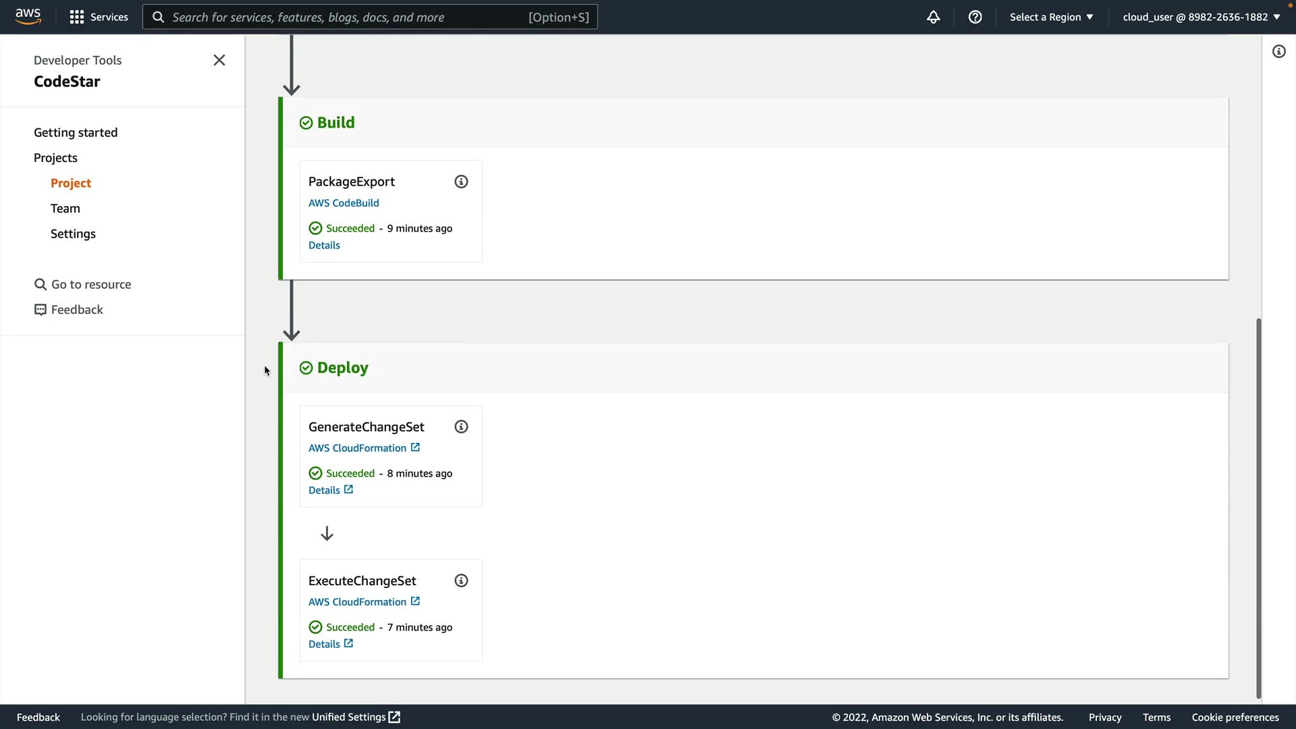Open the help question mark icon
Viewport: 1296px width, 729px height.
[x=975, y=17]
